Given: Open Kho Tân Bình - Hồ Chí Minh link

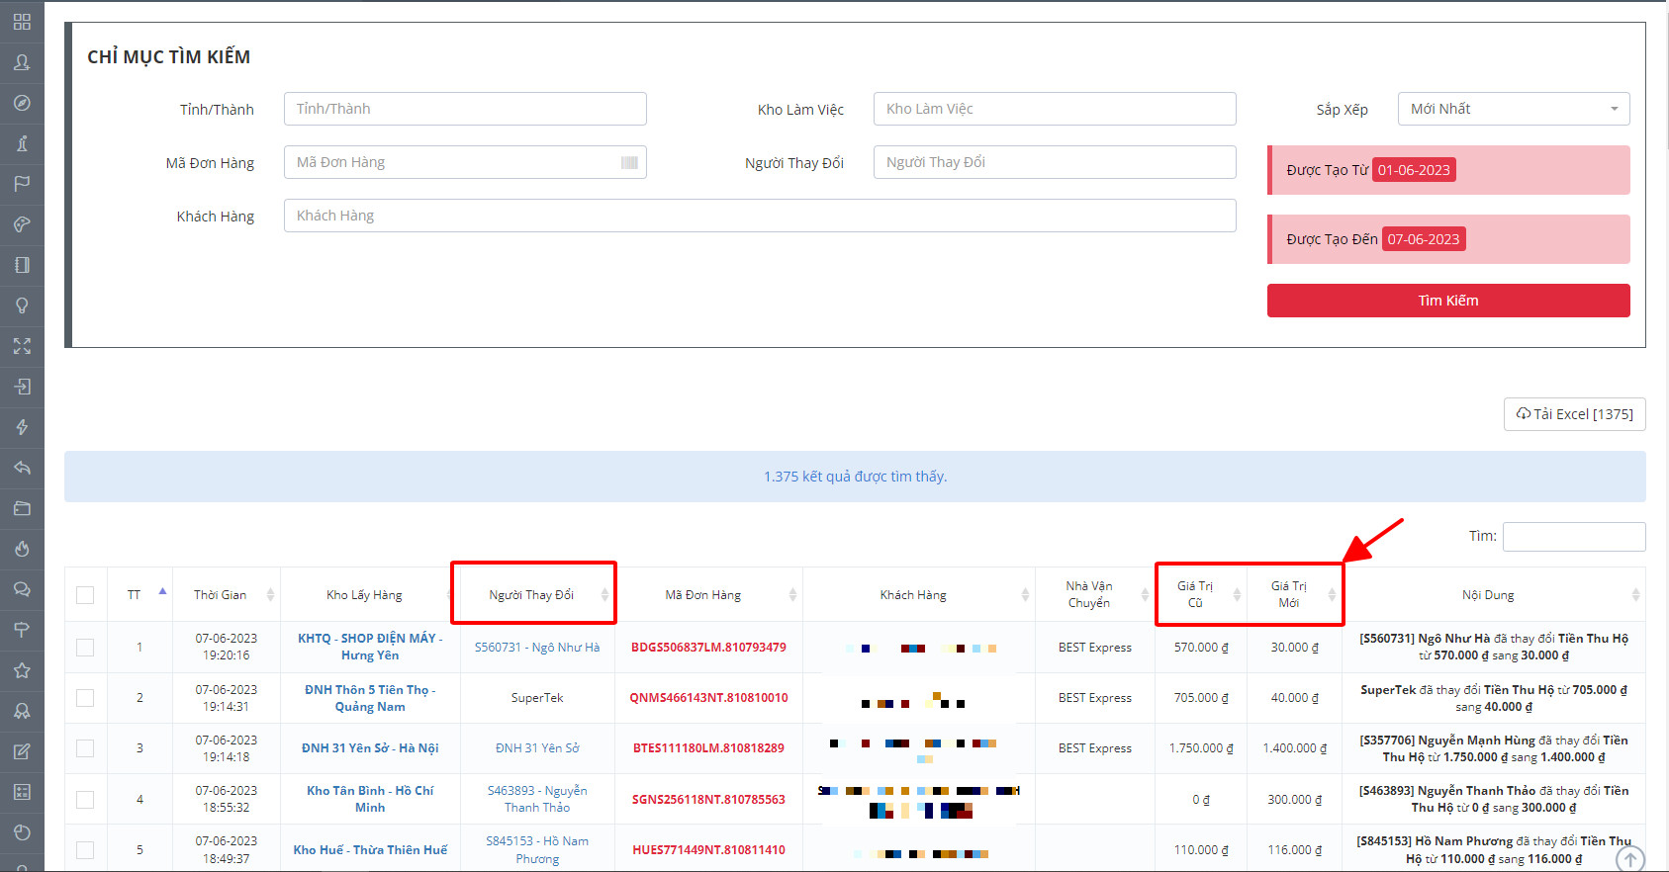Looking at the screenshot, I should click(x=370, y=799).
